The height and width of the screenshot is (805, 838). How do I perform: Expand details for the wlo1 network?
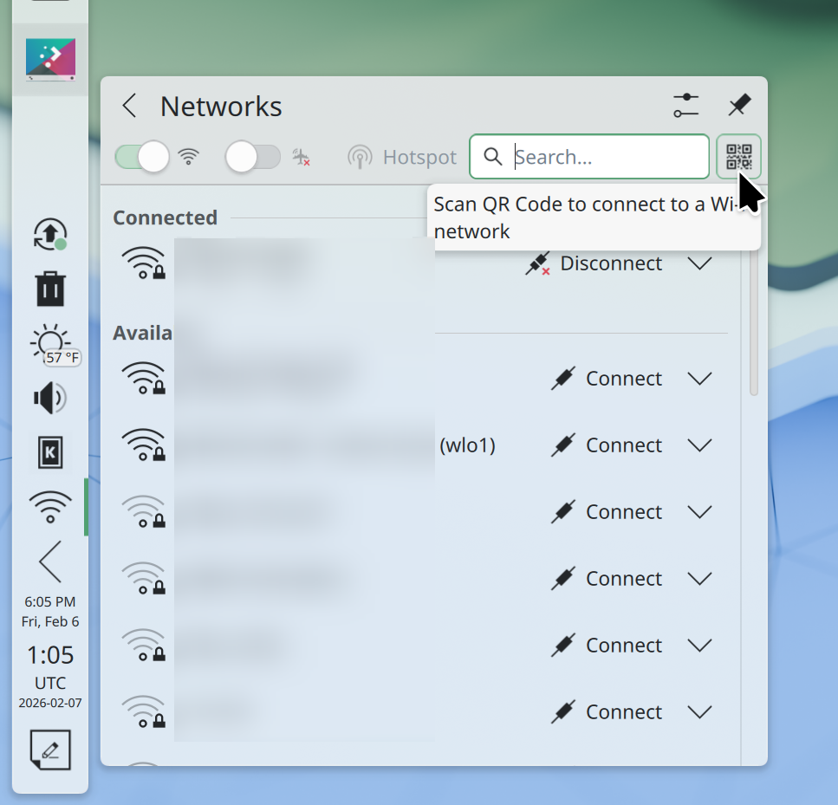click(699, 445)
